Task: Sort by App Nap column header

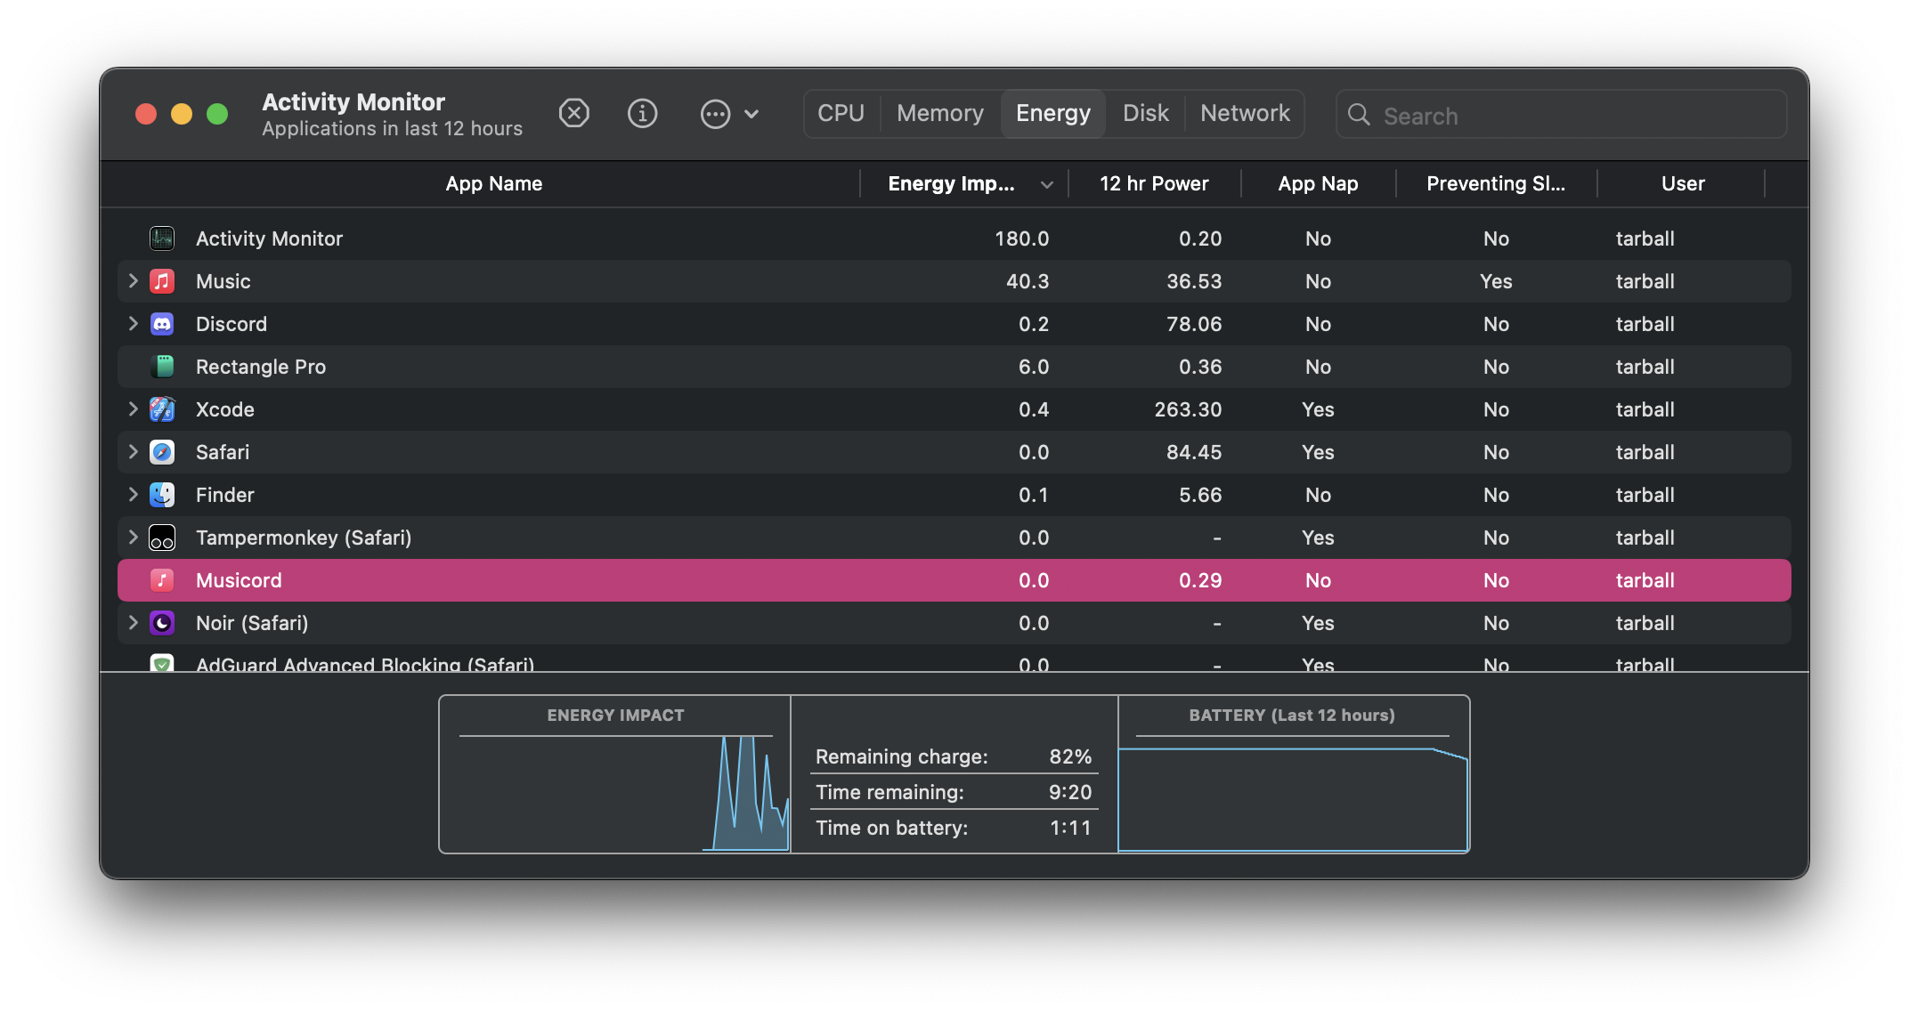Action: click(x=1318, y=184)
